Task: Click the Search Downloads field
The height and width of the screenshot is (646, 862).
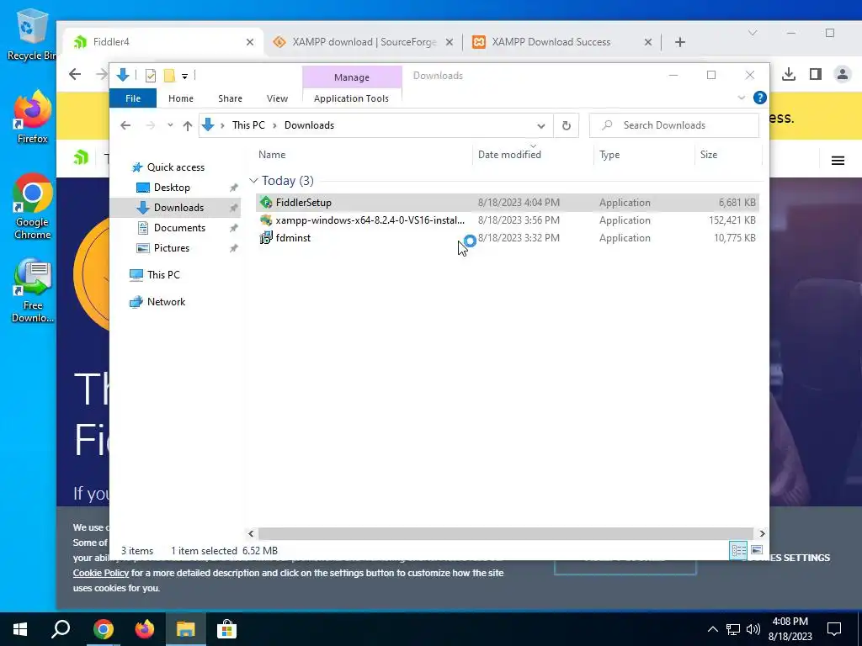Action: 674,125
